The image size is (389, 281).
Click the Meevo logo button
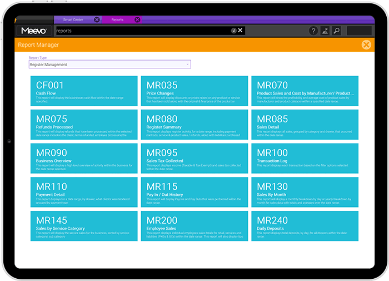pyautogui.click(x=34, y=31)
